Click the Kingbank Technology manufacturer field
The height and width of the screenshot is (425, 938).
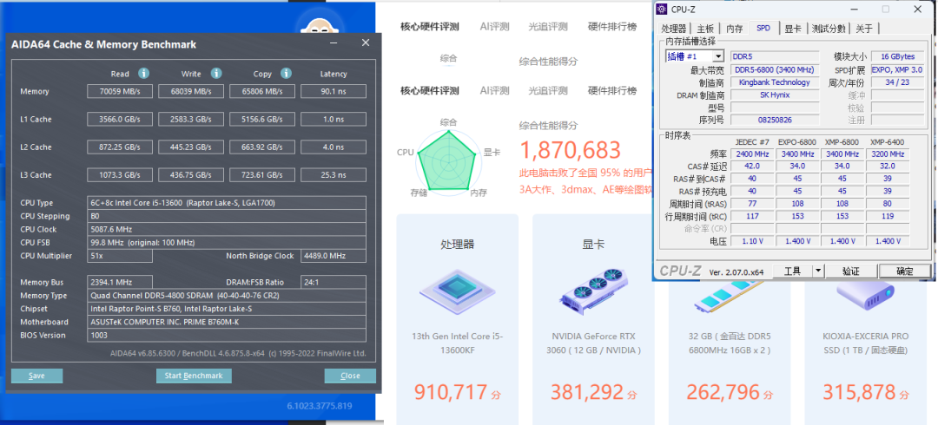coord(774,82)
